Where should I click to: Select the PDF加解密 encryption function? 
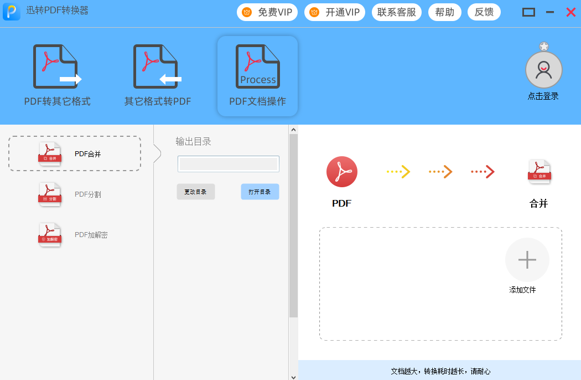click(x=75, y=234)
